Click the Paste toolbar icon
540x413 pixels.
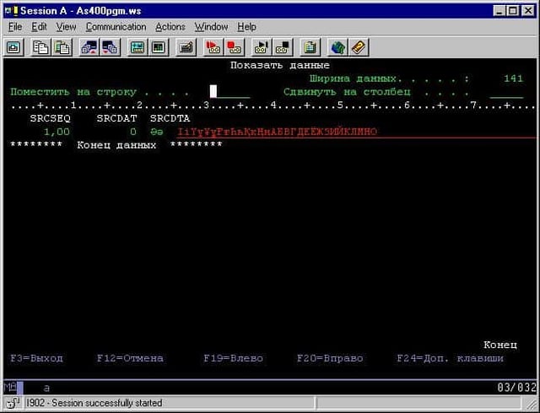click(62, 47)
